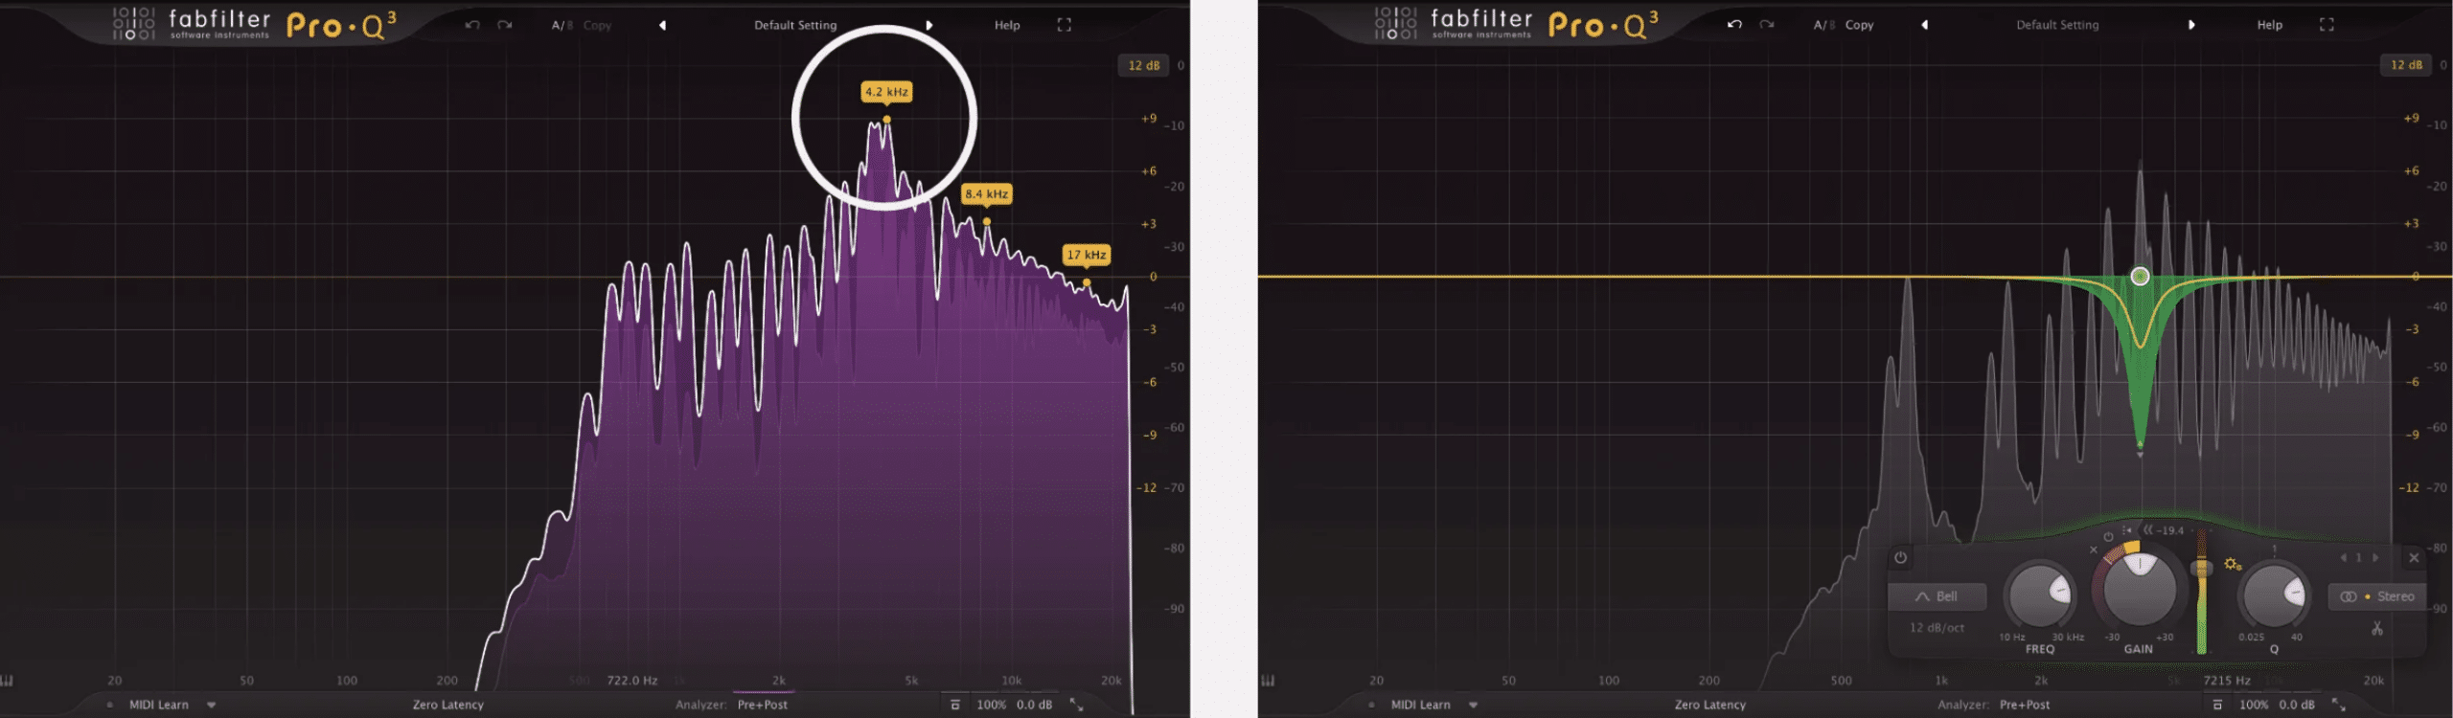Open 12 dB display range menu, right window
2453x718 pixels.
coord(2405,66)
